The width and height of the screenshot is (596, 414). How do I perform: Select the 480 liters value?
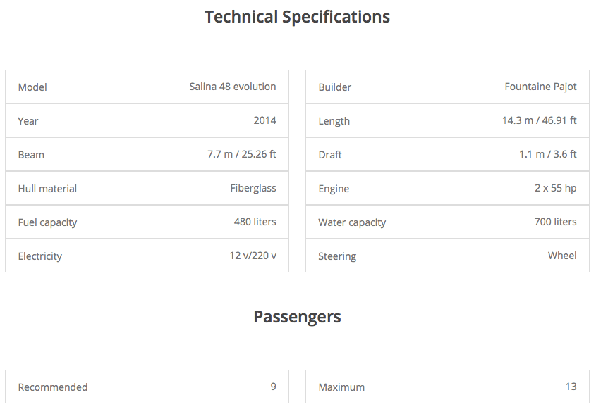(255, 222)
